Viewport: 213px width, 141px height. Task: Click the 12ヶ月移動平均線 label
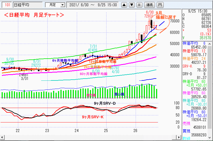(103, 62)
